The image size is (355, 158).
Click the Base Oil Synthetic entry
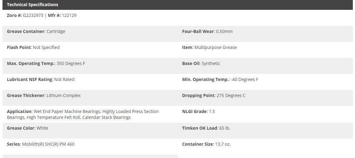tap(201, 63)
